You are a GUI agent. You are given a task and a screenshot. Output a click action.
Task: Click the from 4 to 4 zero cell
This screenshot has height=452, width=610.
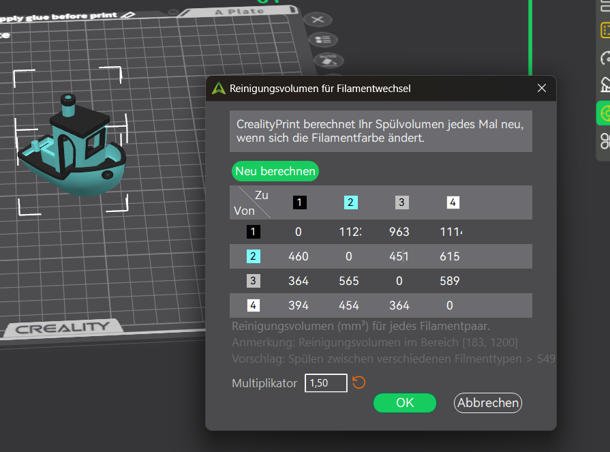click(x=450, y=305)
